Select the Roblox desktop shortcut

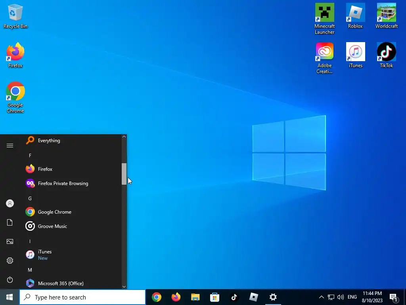[356, 16]
